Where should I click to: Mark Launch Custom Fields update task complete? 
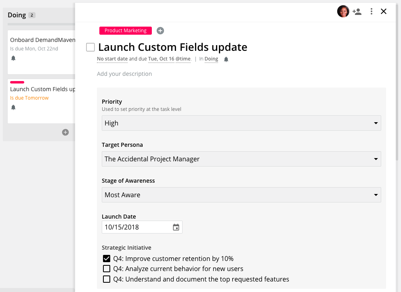pyautogui.click(x=90, y=47)
